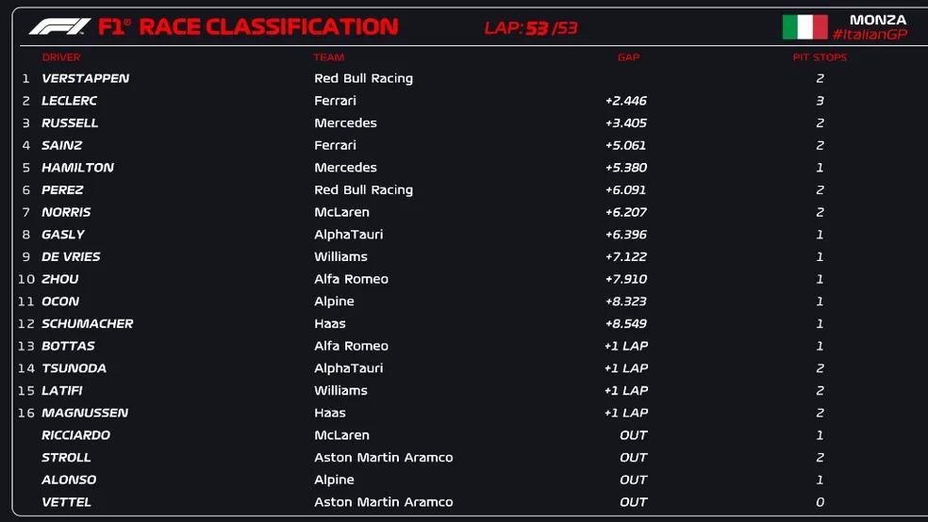Click the lap 53/53 counter
Viewport: 928px width, 522px height.
pos(531,28)
